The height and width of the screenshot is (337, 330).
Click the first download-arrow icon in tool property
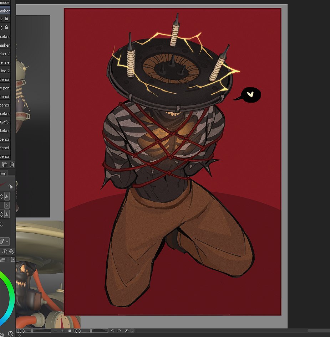[7, 196]
